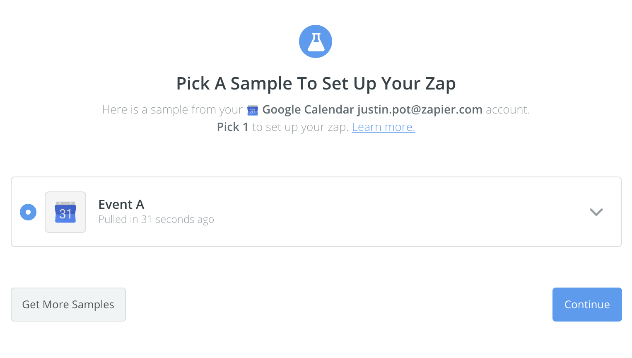Click the blue flask test icon
Viewport: 632px width, 358px height.
click(x=316, y=41)
